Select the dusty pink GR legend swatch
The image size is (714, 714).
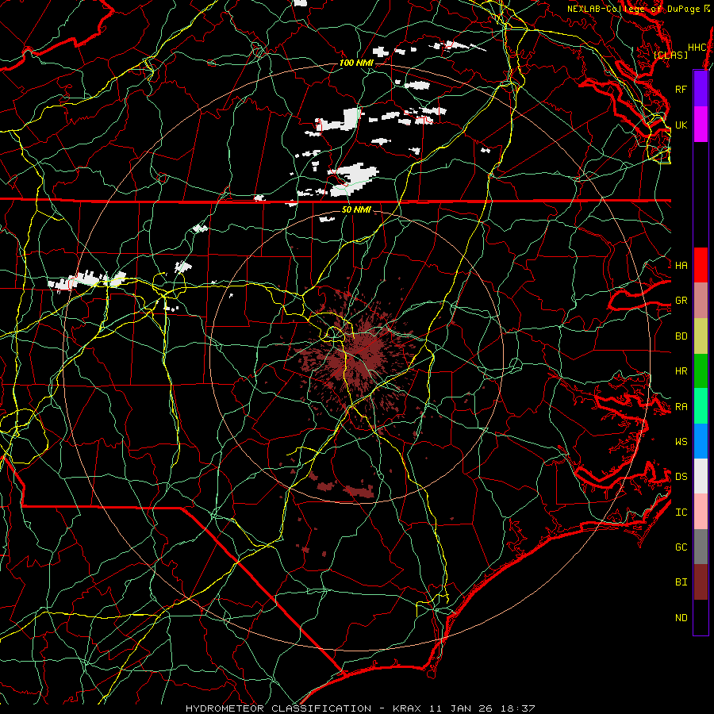(701, 301)
